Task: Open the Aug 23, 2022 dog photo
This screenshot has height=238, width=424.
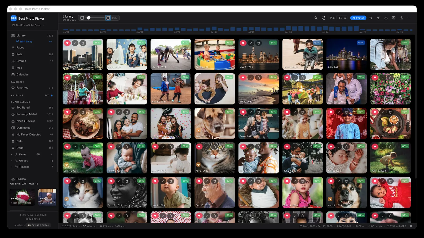Action: (215, 123)
